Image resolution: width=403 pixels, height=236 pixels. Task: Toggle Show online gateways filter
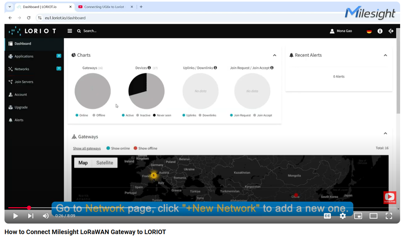(118, 148)
